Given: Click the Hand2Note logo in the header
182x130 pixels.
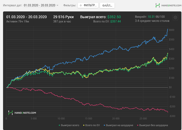Looking at the screenshot, I should pos(168,5).
